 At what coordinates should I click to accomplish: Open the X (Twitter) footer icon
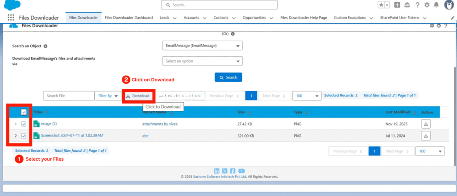[x=225, y=171]
